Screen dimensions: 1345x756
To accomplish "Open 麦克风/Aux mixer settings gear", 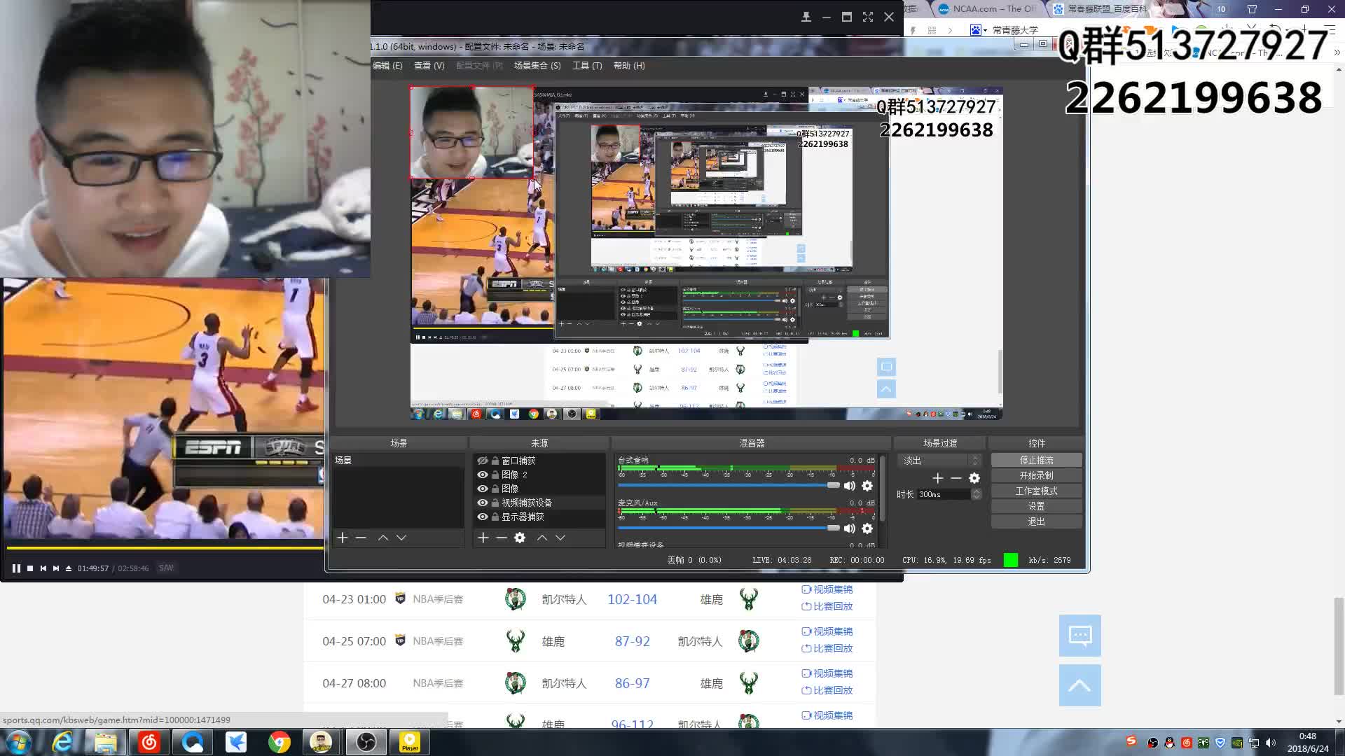I will click(x=867, y=528).
